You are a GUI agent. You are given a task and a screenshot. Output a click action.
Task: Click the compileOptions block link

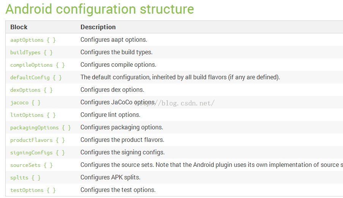(38, 65)
